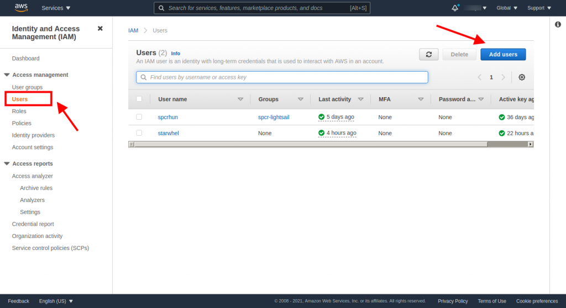
Task: Collapse the Access management section
Action: tap(7, 75)
